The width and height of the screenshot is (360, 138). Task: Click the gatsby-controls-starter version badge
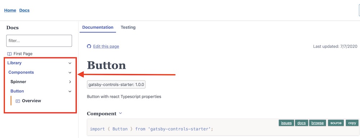coord(116,84)
